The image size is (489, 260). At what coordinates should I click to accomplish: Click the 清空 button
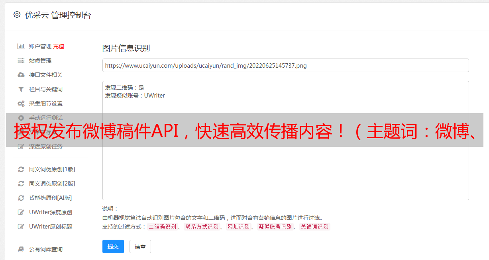click(x=140, y=246)
